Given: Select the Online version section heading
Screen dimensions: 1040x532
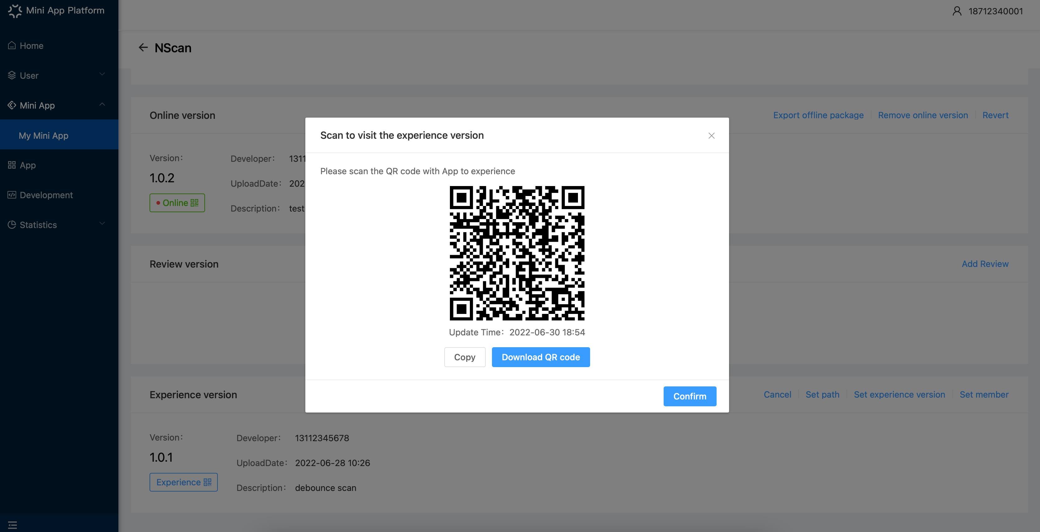Looking at the screenshot, I should (x=183, y=115).
